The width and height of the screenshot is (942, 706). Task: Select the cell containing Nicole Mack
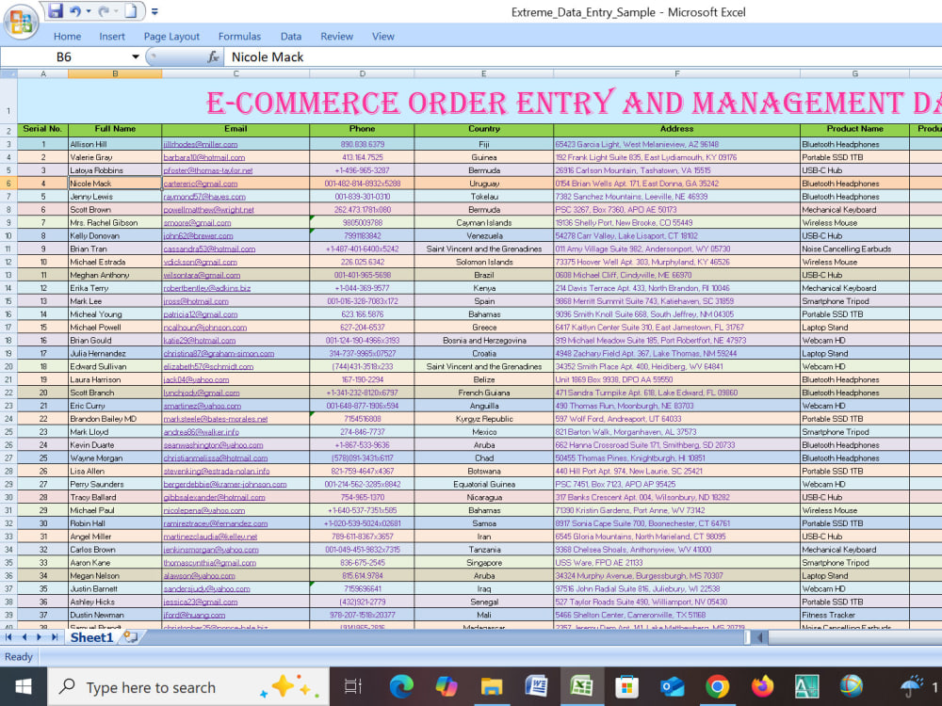115,184
